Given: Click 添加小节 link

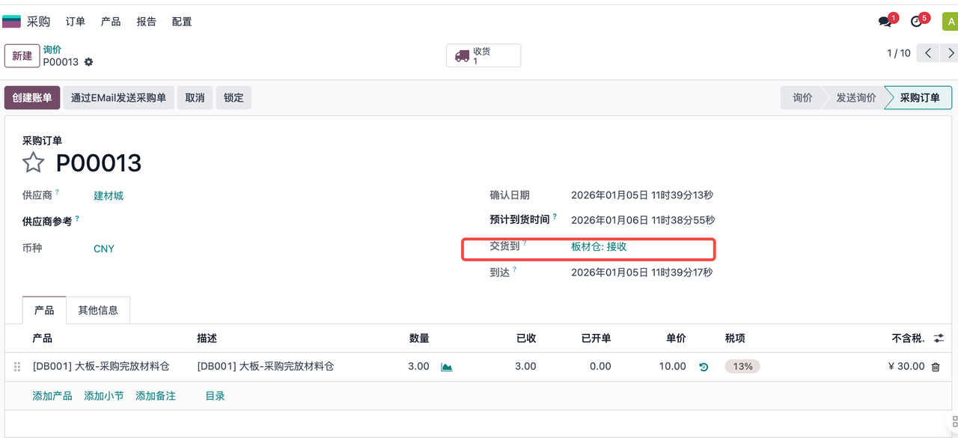Looking at the screenshot, I should (104, 396).
